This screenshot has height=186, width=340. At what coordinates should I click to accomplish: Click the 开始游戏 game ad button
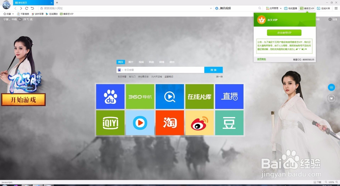click(23, 100)
